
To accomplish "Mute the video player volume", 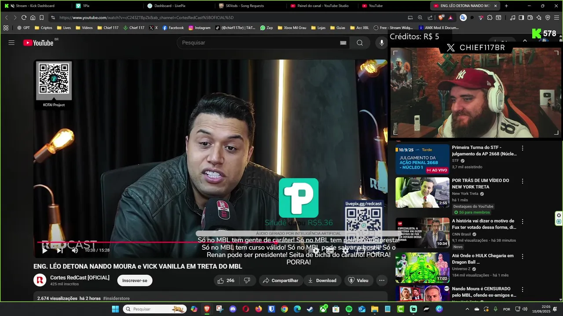I will (x=75, y=250).
